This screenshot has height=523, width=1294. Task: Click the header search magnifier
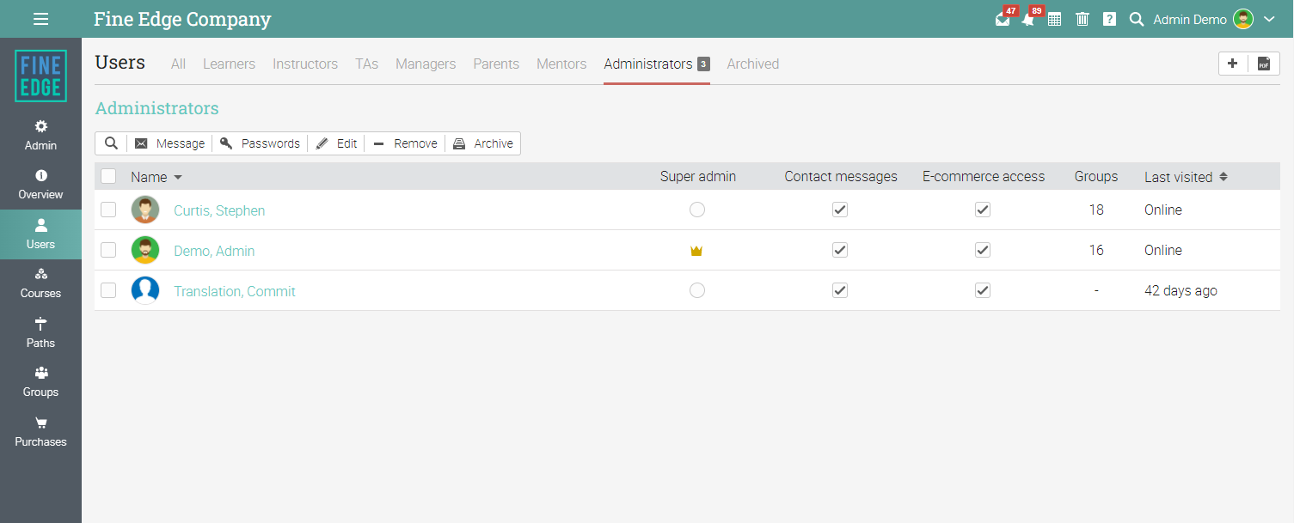[x=1136, y=19]
